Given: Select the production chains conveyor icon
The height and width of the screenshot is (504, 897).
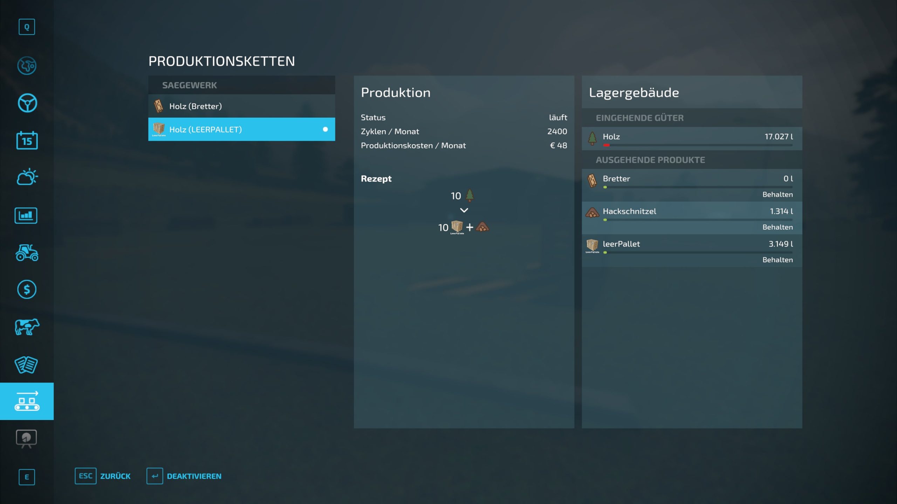Looking at the screenshot, I should [27, 401].
